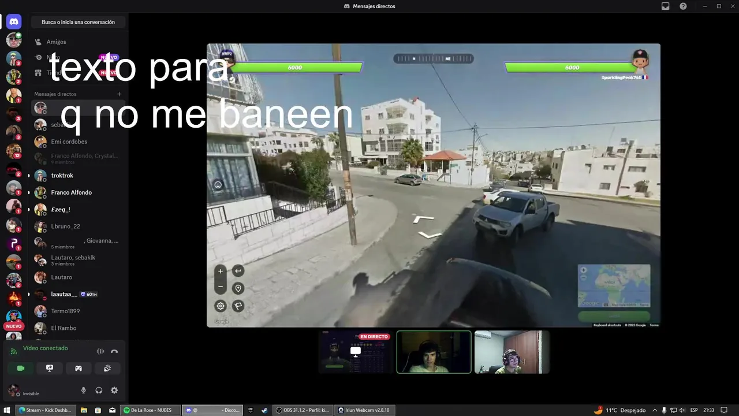Disconnect from call hang-up icon
739x416 pixels.
pyautogui.click(x=114, y=351)
